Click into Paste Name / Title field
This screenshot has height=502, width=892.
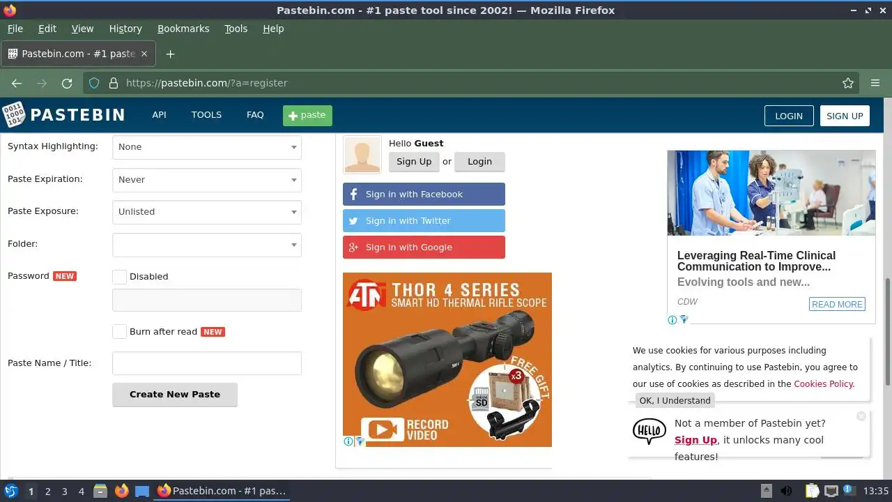(207, 363)
